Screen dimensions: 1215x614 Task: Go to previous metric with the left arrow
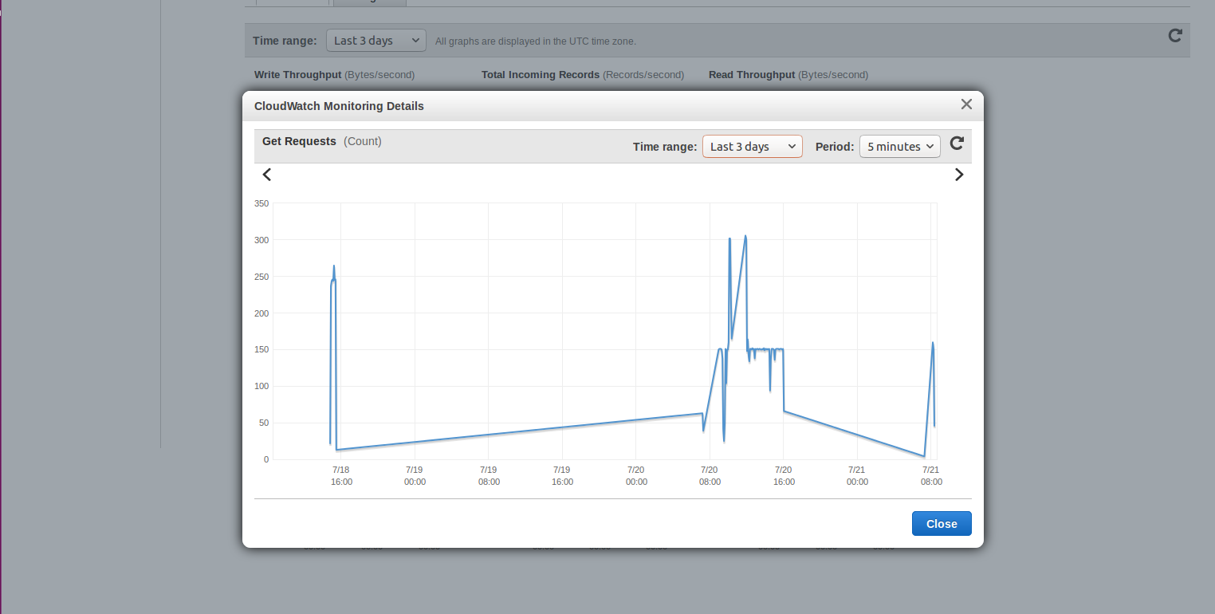pos(267,175)
